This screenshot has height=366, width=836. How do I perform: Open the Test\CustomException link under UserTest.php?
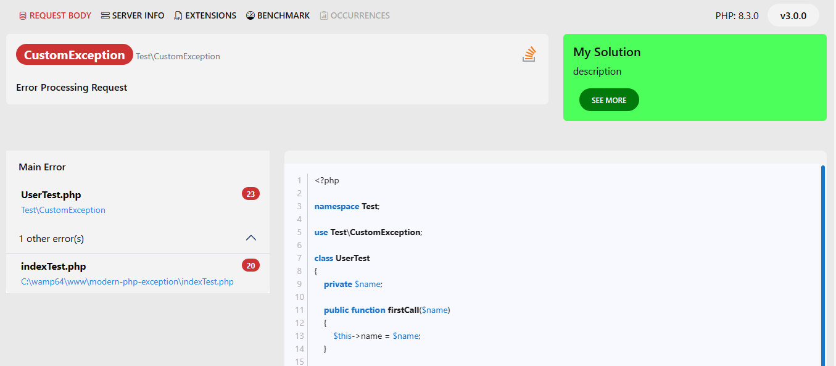[63, 210]
